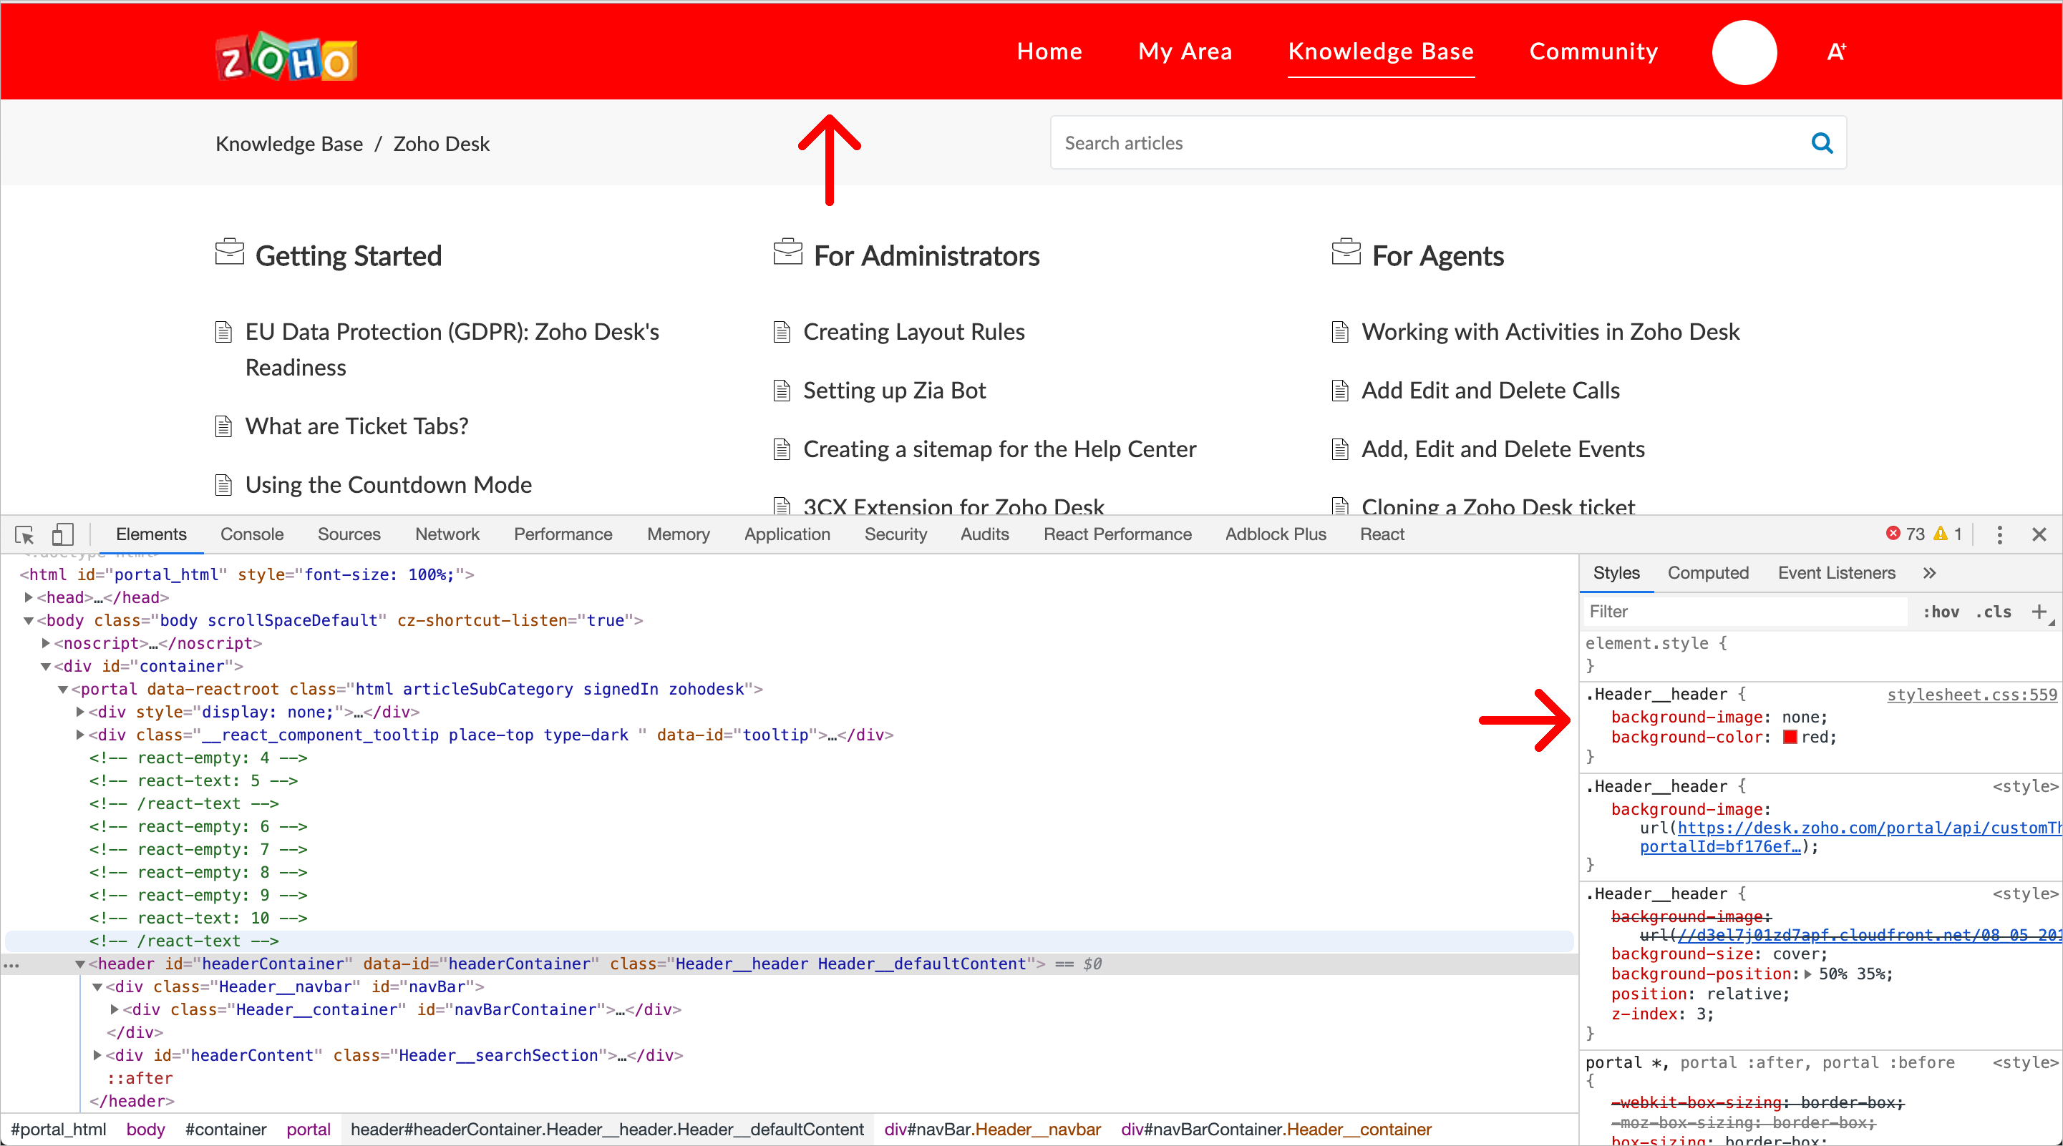Click the white user avatar circle
The width and height of the screenshot is (2063, 1146).
[1744, 52]
